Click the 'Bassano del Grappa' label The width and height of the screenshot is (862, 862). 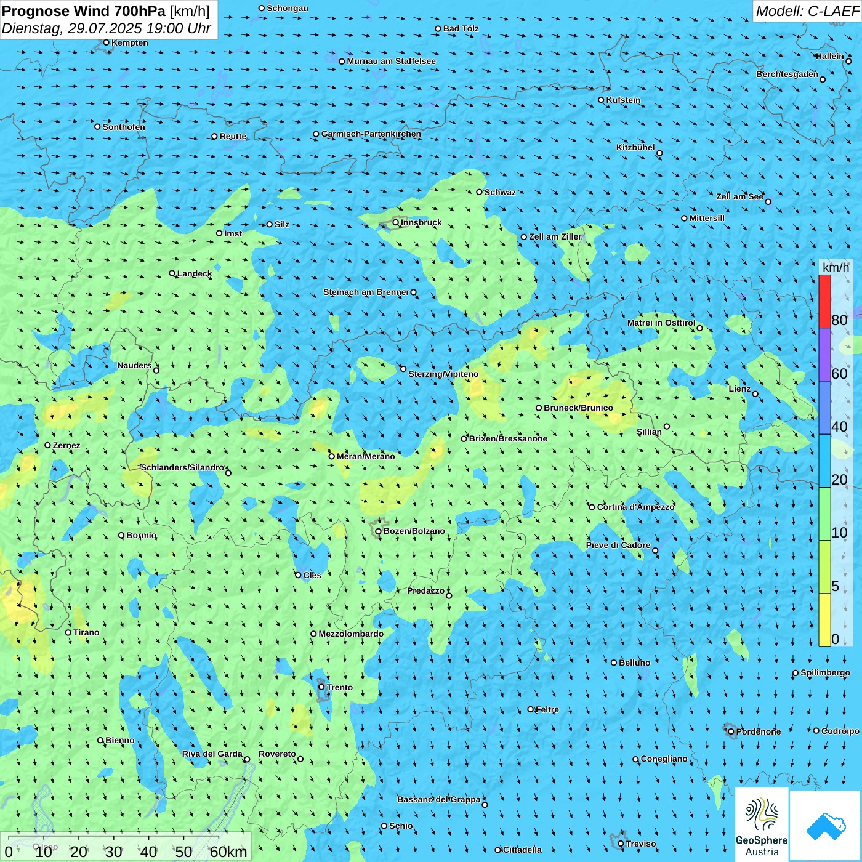coord(439,799)
